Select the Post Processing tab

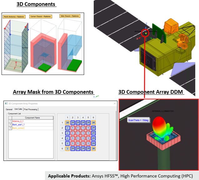pyautogui.click(x=31, y=109)
